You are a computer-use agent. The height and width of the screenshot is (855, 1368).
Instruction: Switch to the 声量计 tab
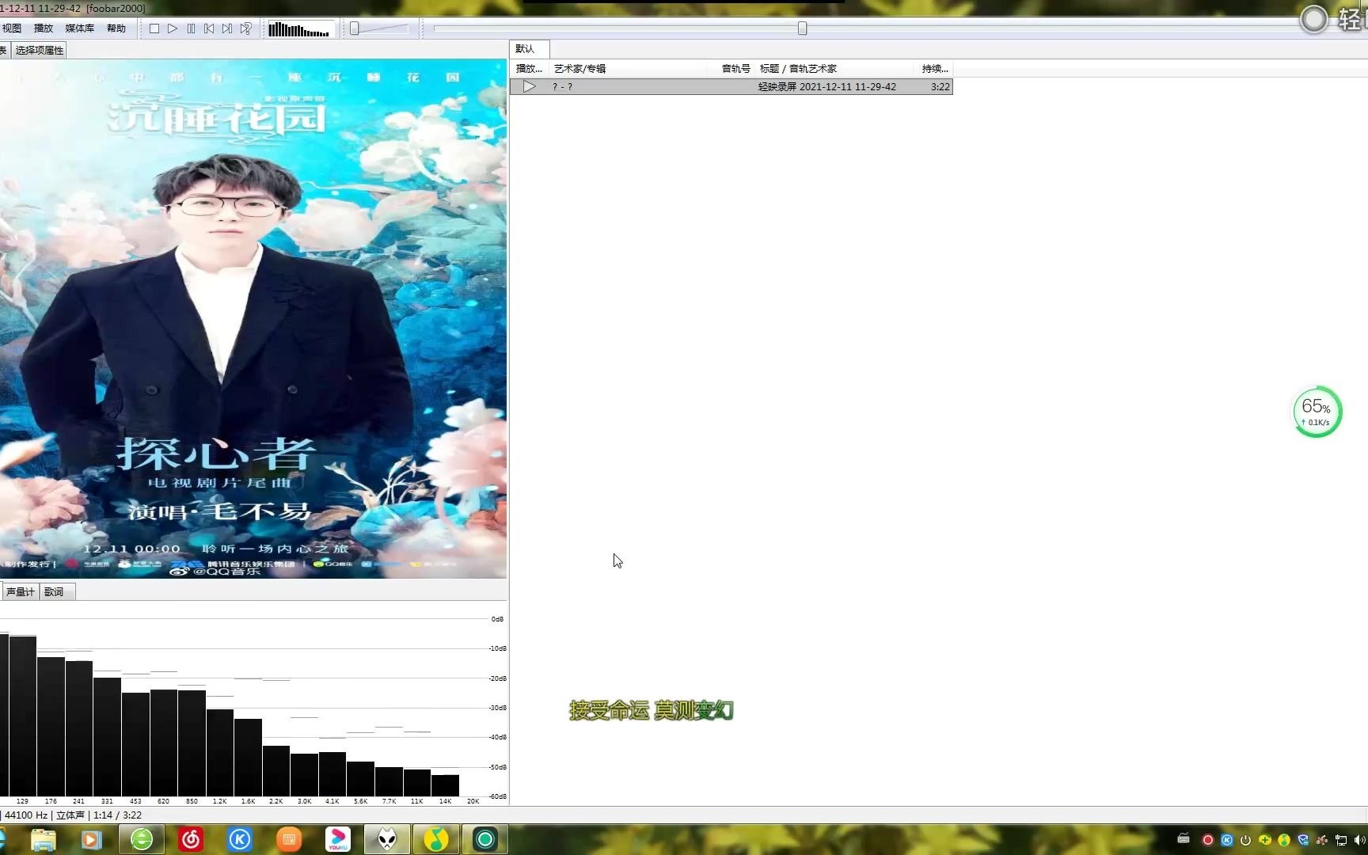(x=20, y=591)
